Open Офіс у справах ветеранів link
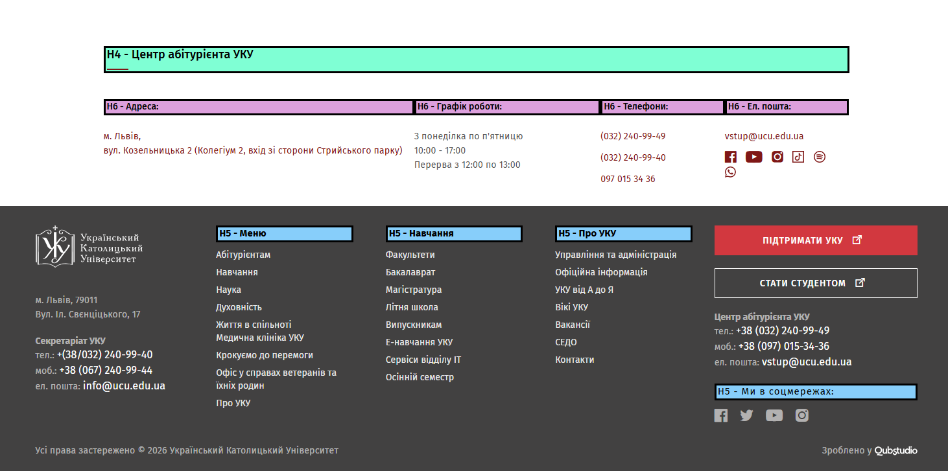 pyautogui.click(x=276, y=379)
